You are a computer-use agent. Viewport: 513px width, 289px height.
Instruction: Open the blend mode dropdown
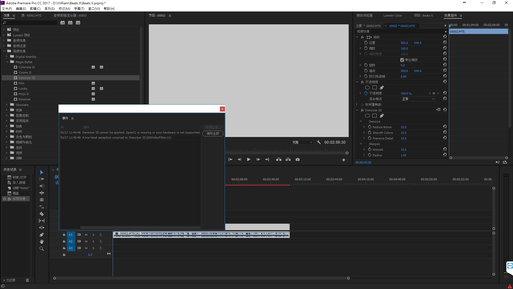418,99
